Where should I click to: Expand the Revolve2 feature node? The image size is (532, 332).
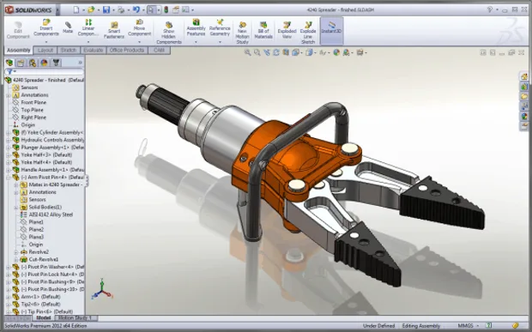(16, 252)
